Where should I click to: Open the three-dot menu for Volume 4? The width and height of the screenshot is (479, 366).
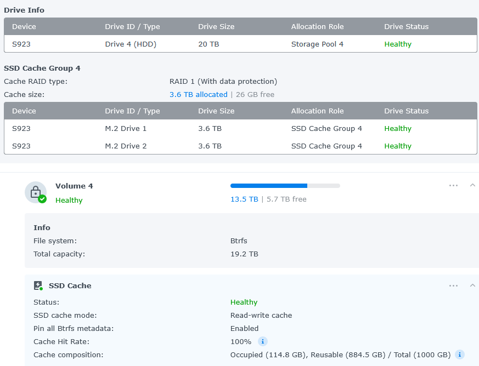pyautogui.click(x=453, y=186)
